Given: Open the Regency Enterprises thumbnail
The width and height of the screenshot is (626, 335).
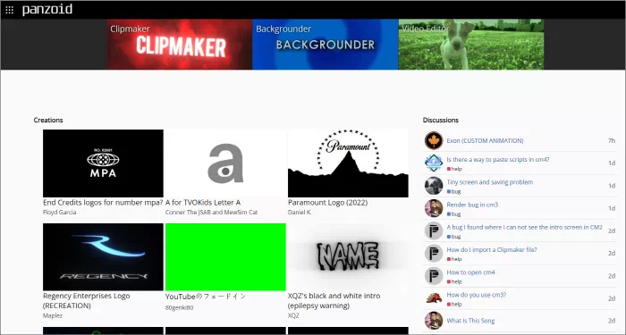Looking at the screenshot, I should pos(103,257).
